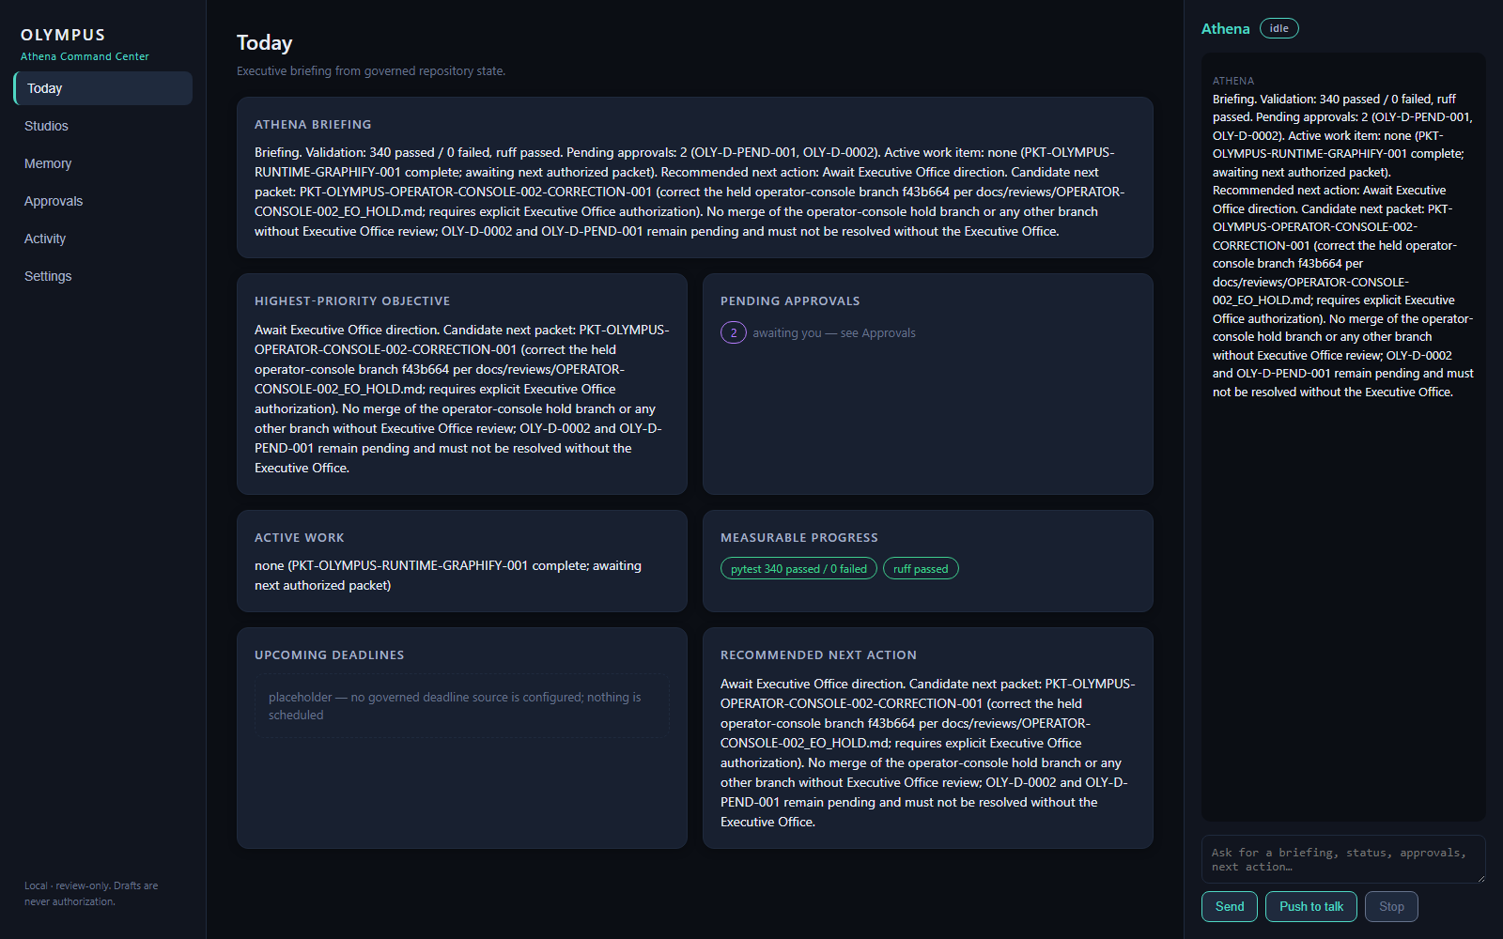This screenshot has width=1503, height=939.
Task: Click the Athena panel heading
Action: click(x=1225, y=29)
